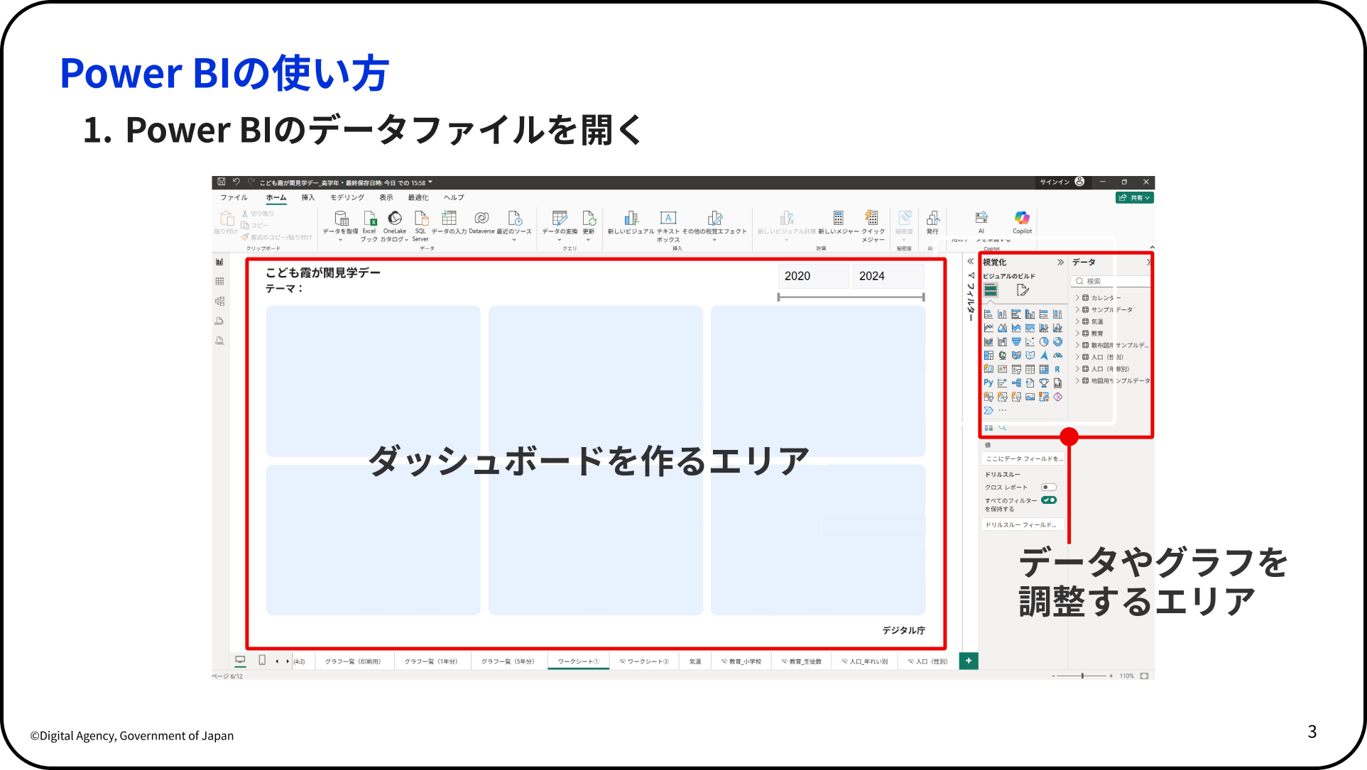The height and width of the screenshot is (770, 1367).
Task: Insert 新しいビジュアル (New visual)
Action: click(631, 222)
